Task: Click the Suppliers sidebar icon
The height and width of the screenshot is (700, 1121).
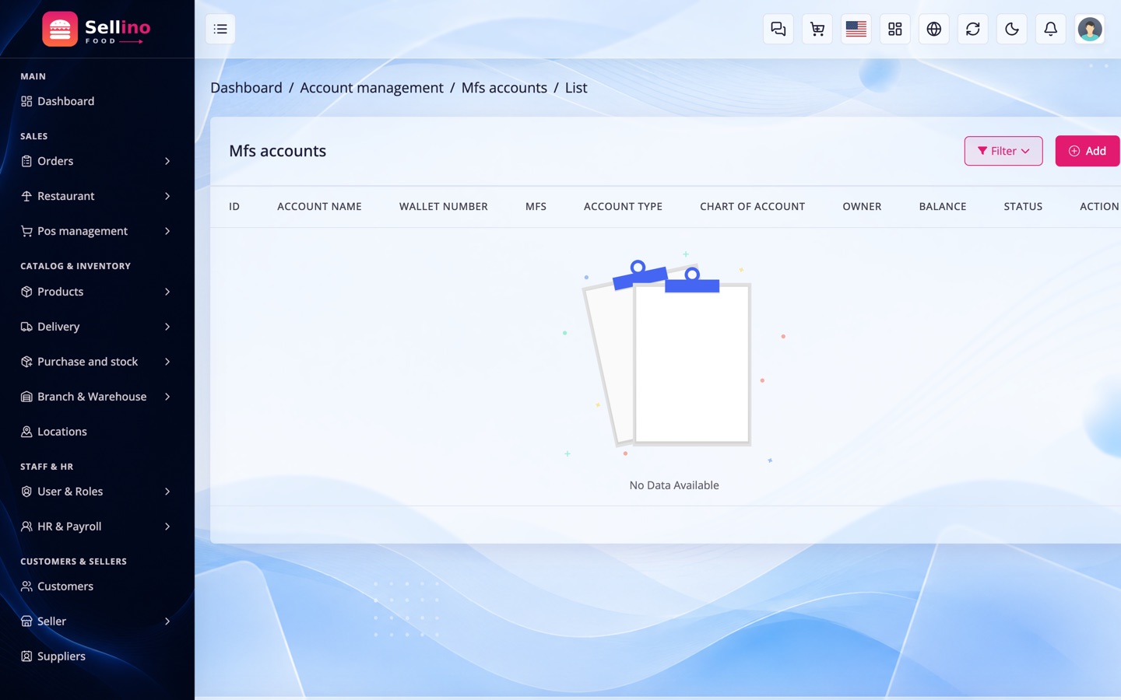Action: pyautogui.click(x=26, y=656)
